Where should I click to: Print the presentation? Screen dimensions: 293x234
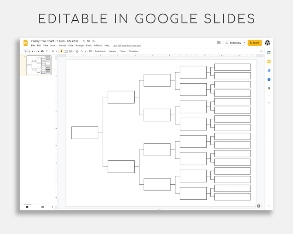(42, 51)
